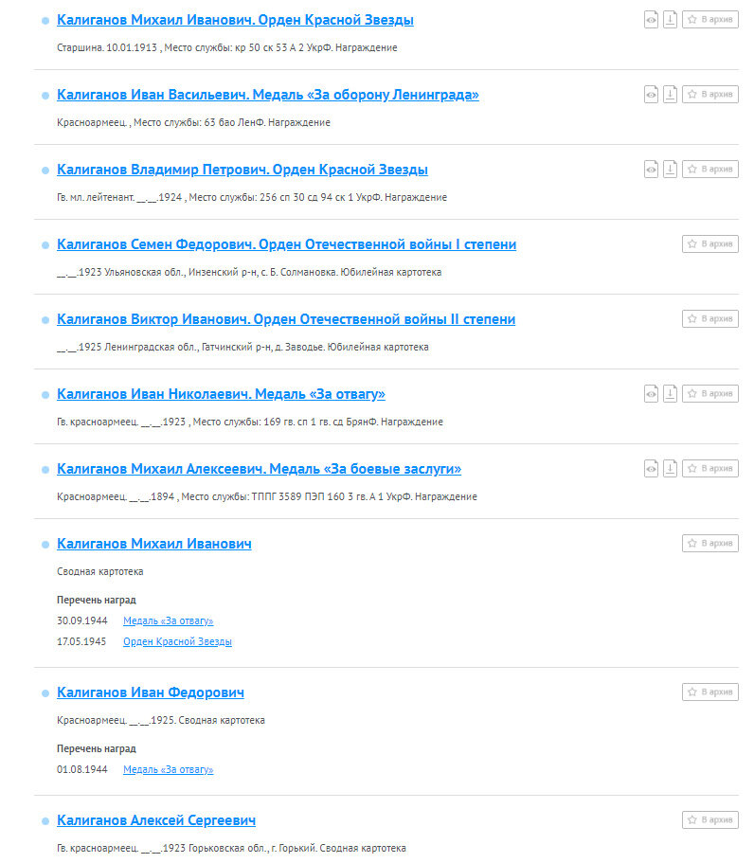Open Калиганов Иван Васильевич За оборону Ленинграда link
Image resolution: width=754 pixels, height=863 pixels.
tap(267, 95)
